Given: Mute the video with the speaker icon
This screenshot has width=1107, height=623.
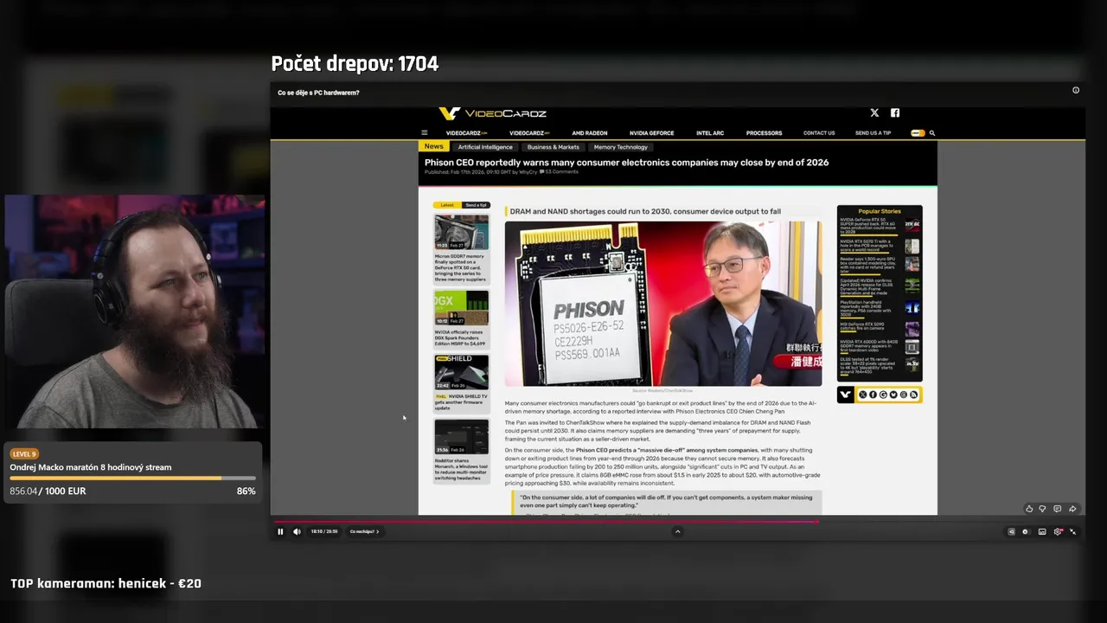Looking at the screenshot, I should (297, 531).
